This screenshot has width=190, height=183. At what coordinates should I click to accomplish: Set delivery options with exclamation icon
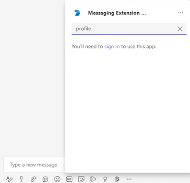[22, 179]
